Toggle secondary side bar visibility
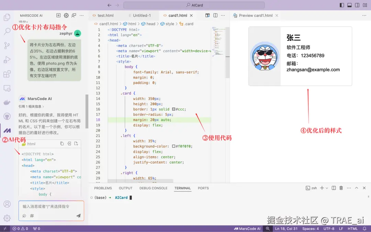 pos(357,5)
